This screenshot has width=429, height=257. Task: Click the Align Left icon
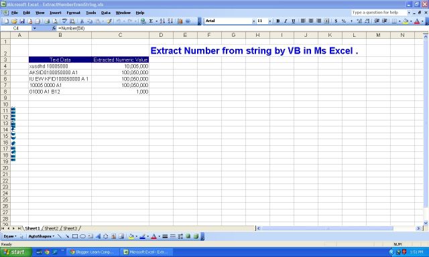[x=303, y=21]
